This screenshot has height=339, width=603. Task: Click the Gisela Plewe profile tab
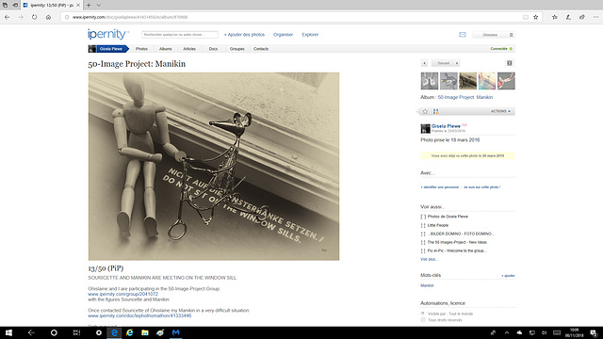(111, 49)
